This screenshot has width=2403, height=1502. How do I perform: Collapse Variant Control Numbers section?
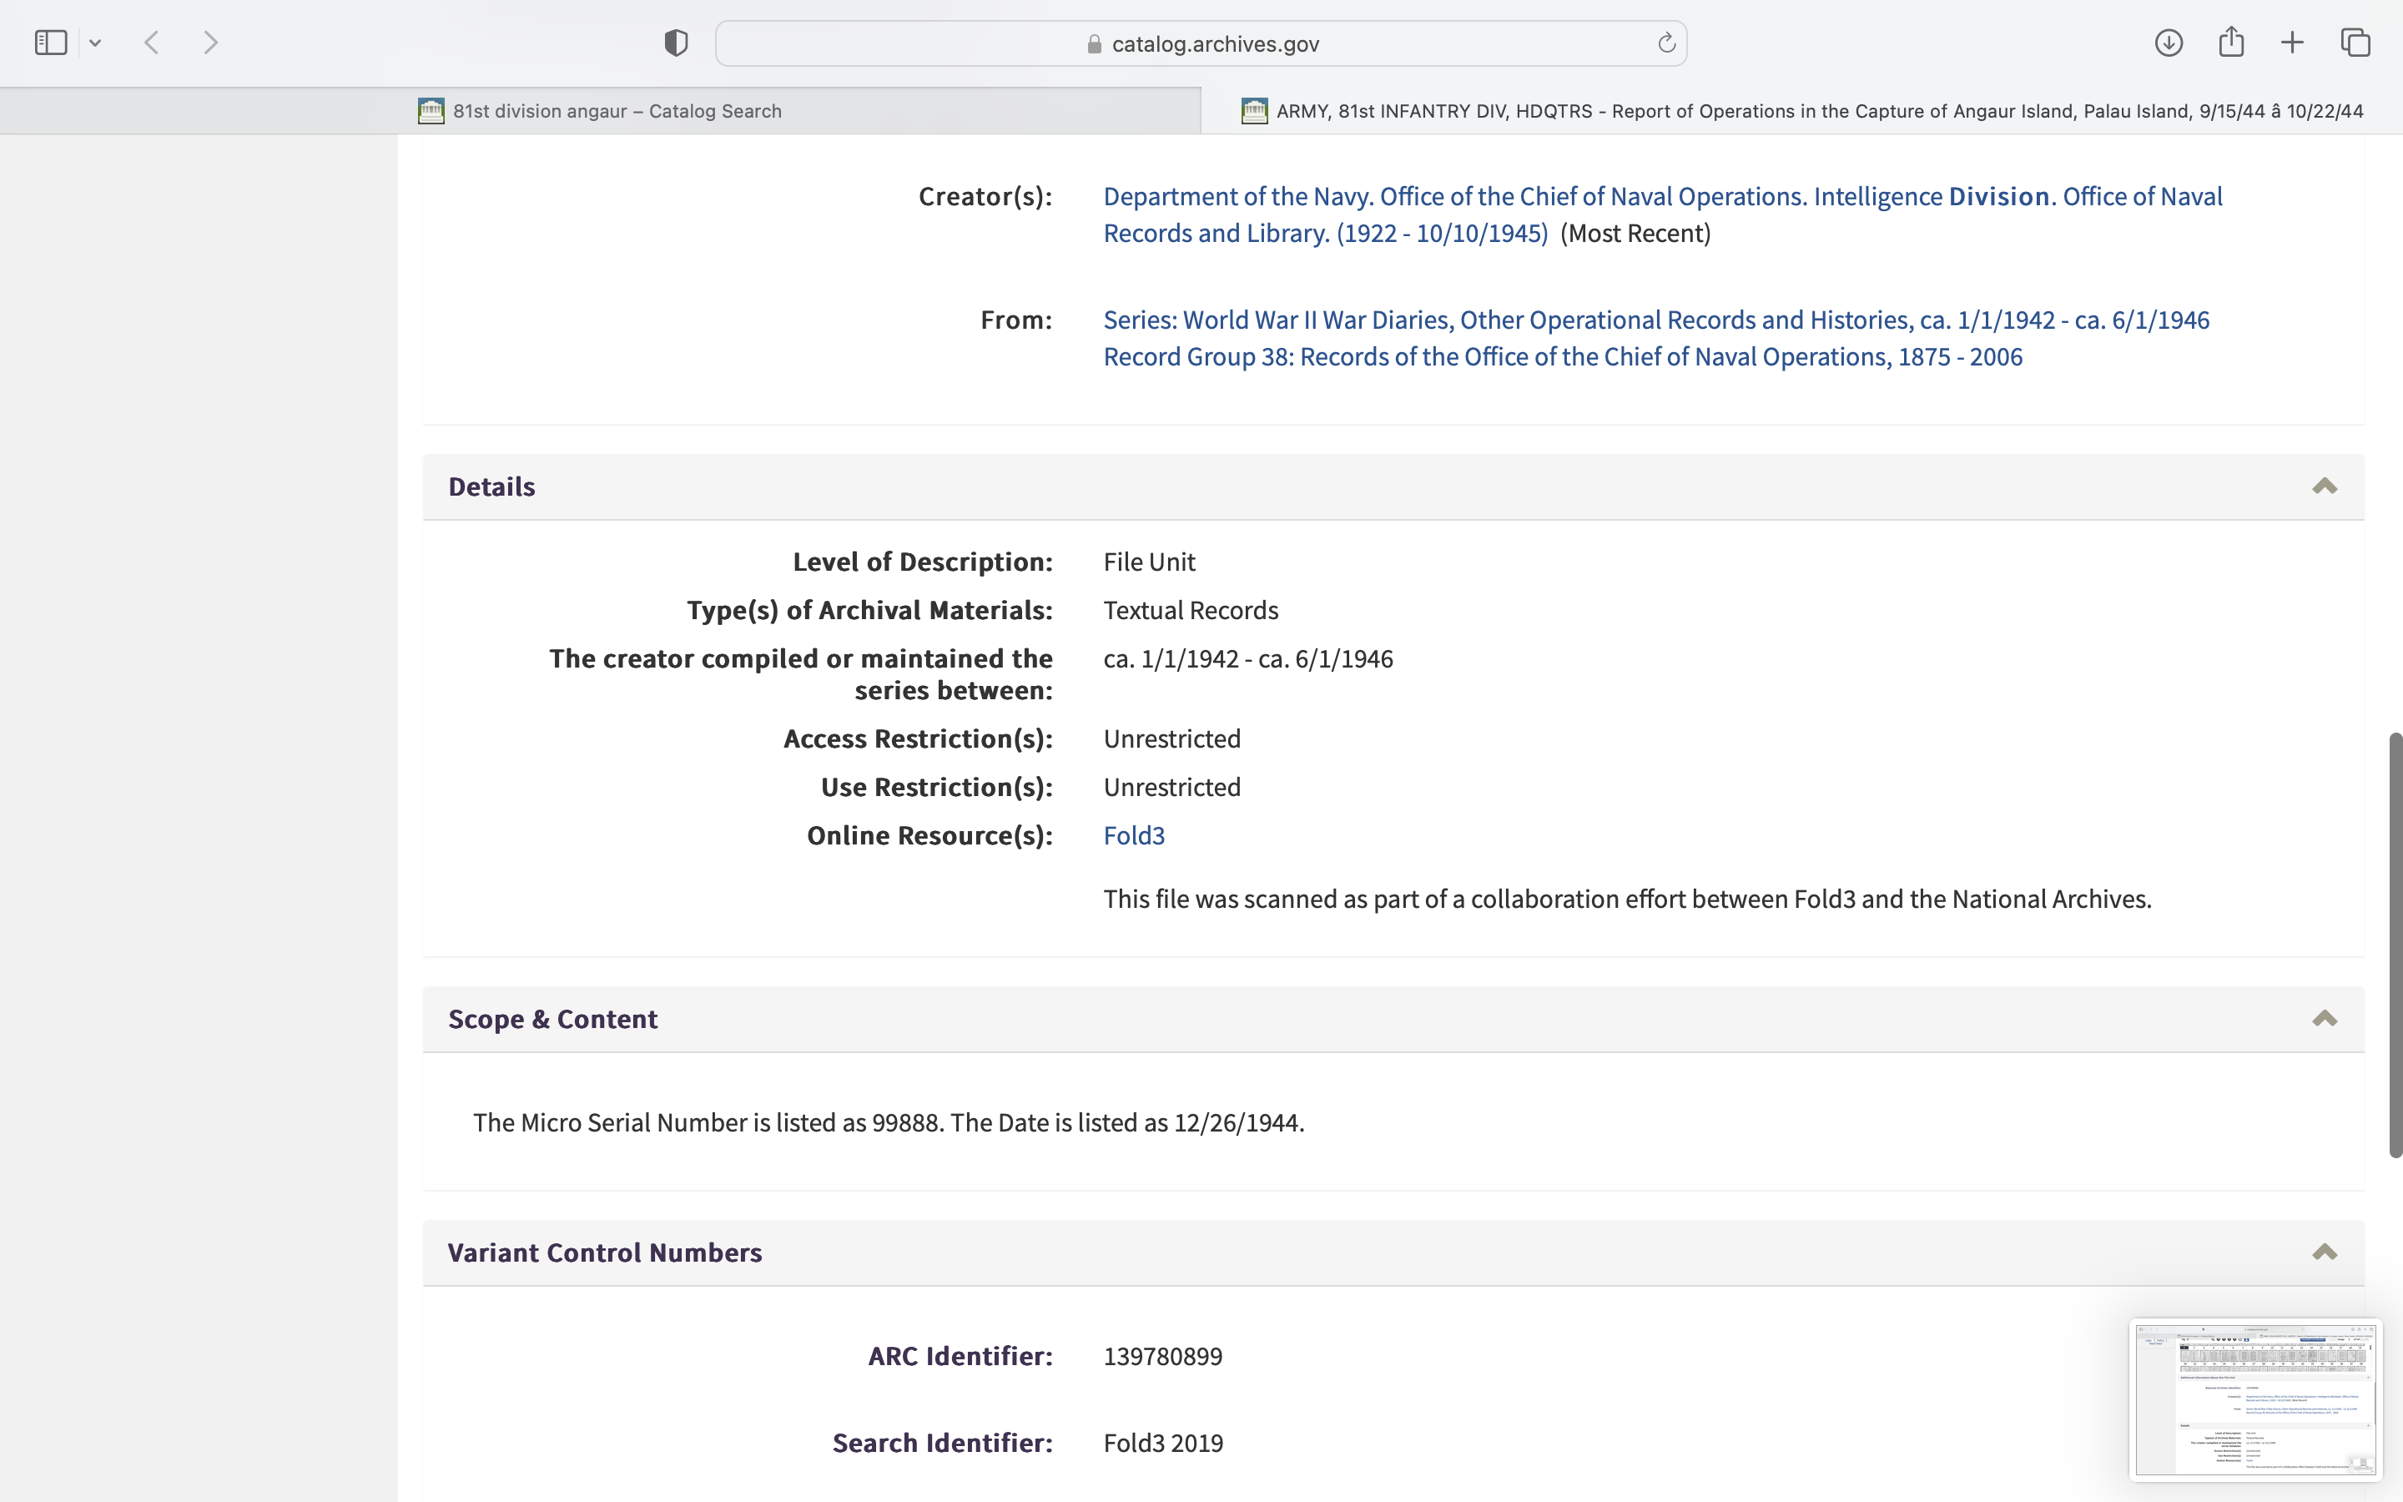click(2324, 1253)
